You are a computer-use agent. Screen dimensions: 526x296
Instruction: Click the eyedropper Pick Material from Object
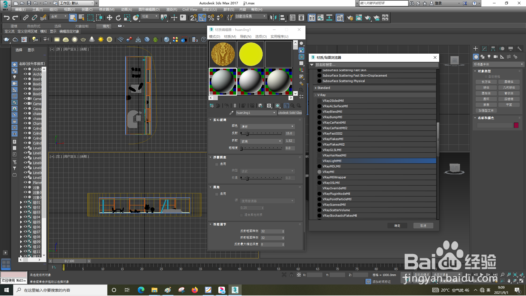231,113
